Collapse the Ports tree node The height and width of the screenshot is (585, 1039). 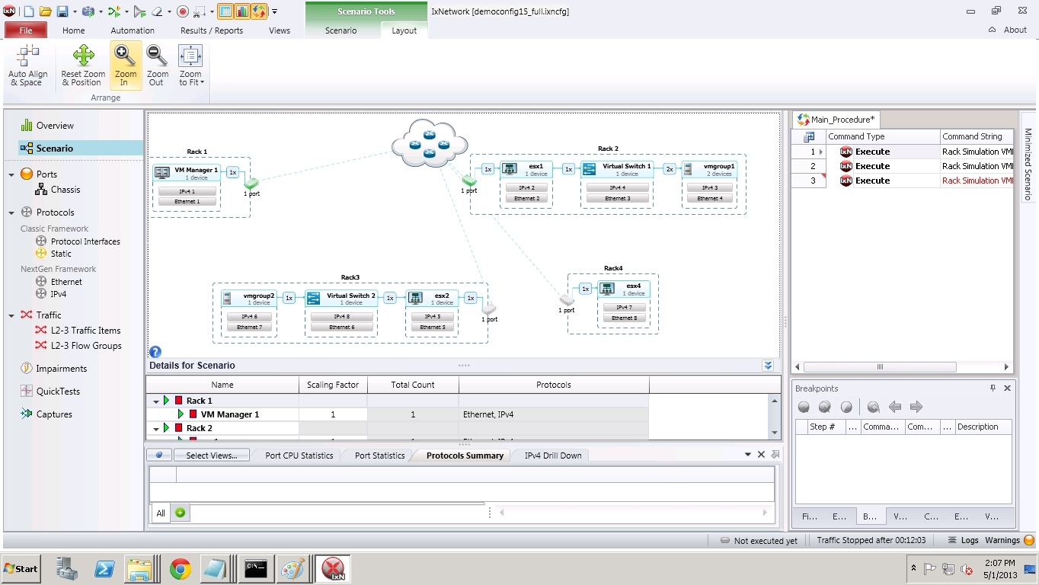pos(11,174)
